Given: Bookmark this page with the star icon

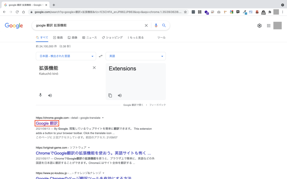Looking at the screenshot, I should pos(185,12).
